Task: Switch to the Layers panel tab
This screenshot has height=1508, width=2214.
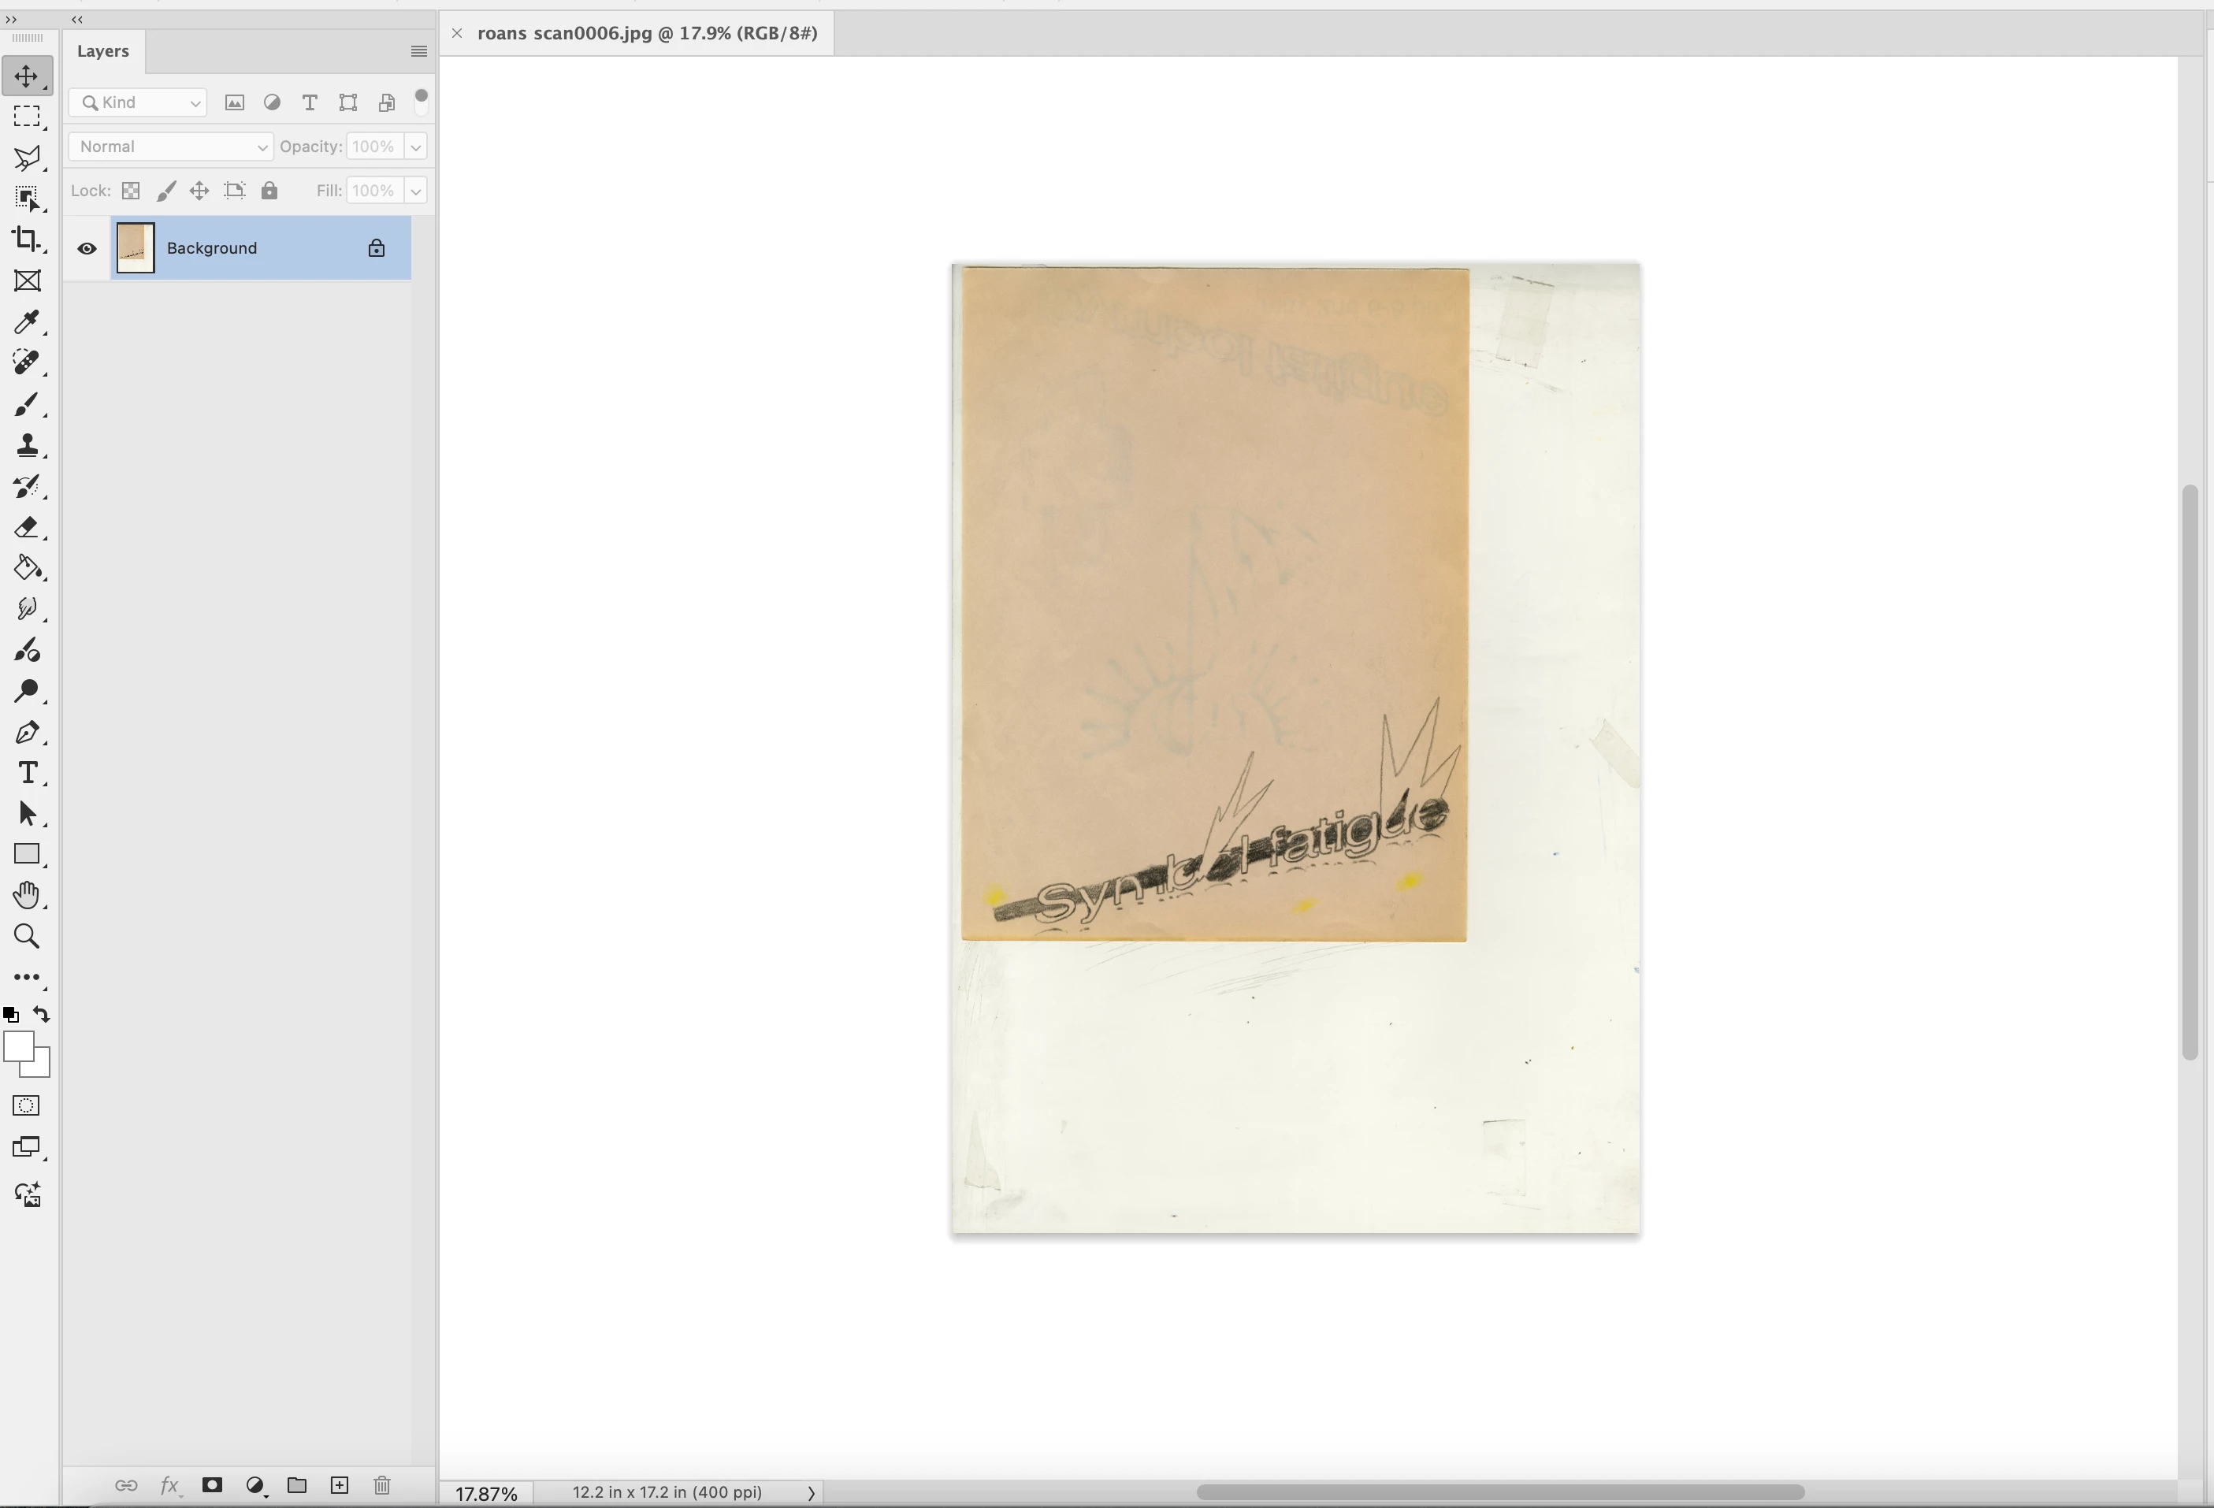Action: (103, 51)
